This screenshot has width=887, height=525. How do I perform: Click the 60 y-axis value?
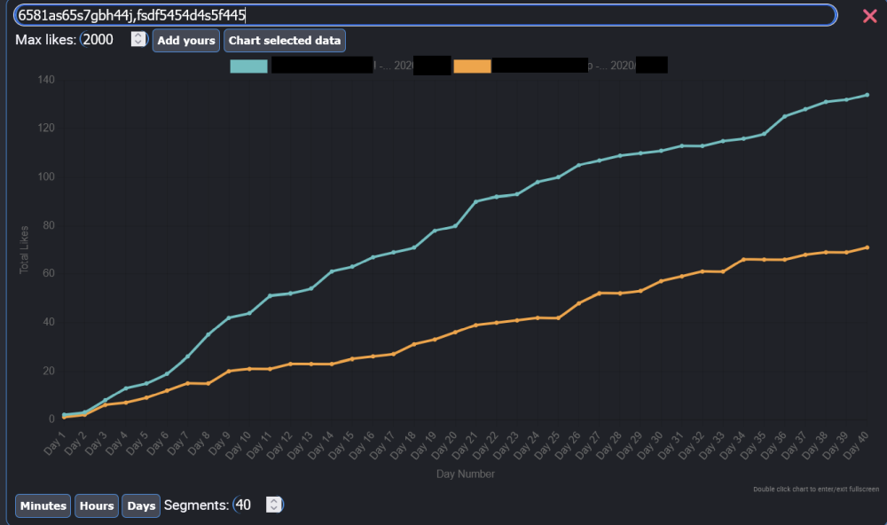(49, 273)
